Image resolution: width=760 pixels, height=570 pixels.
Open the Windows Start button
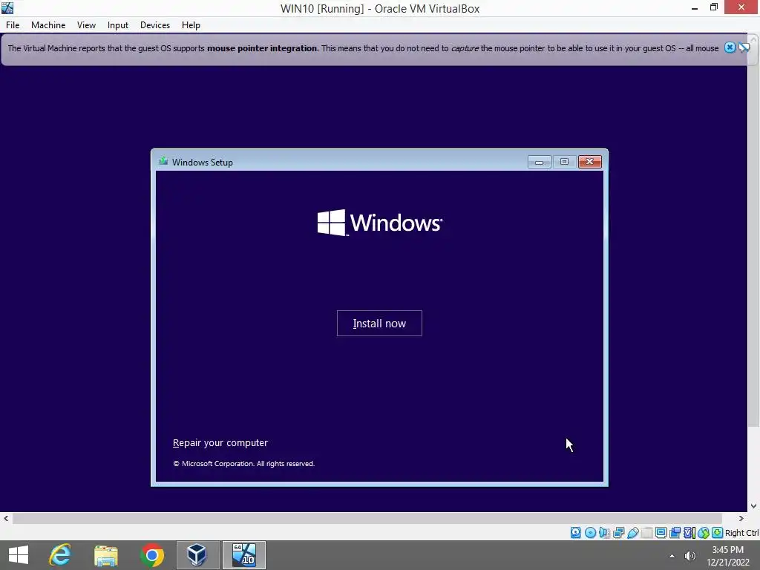point(19,555)
